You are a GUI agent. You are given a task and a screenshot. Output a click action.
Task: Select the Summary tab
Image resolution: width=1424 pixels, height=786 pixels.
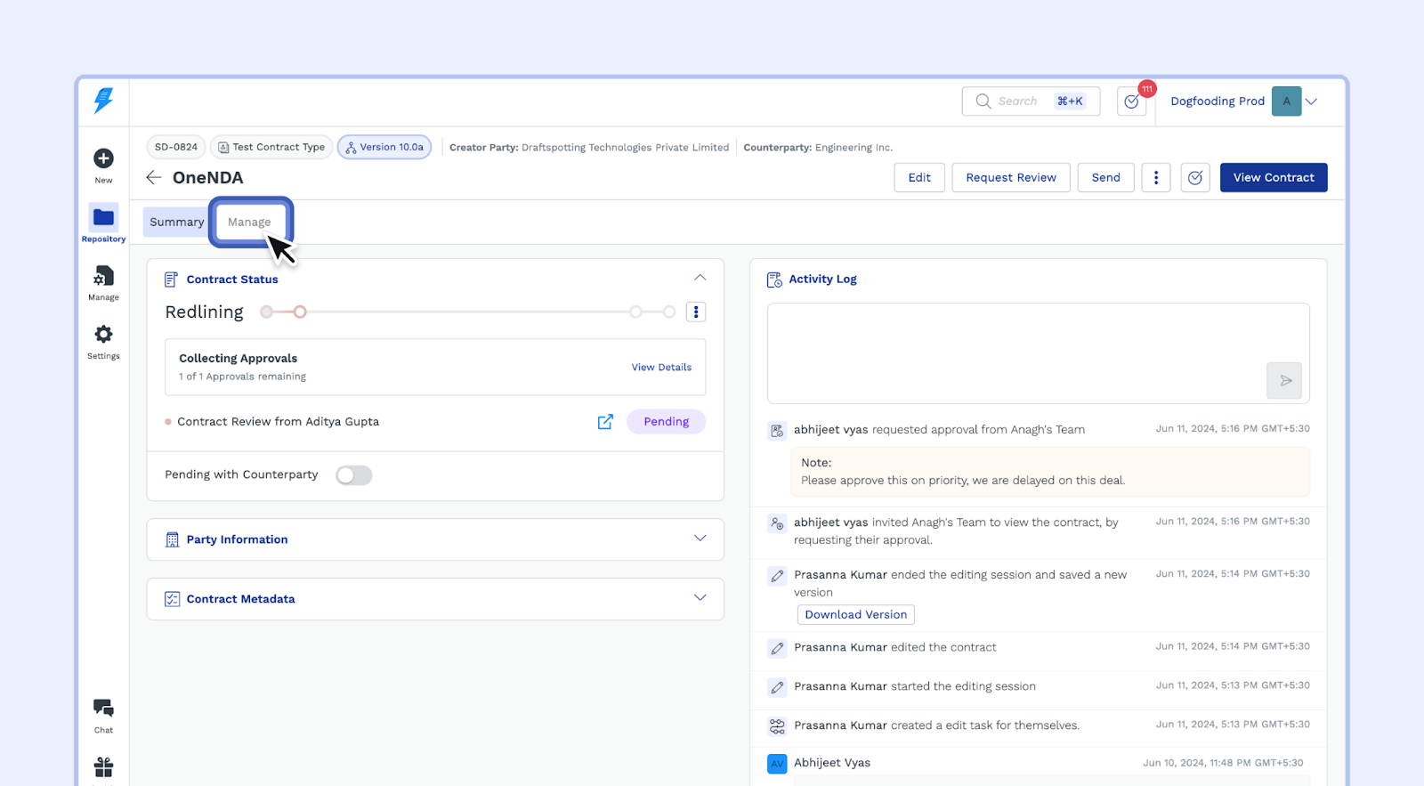click(x=176, y=222)
